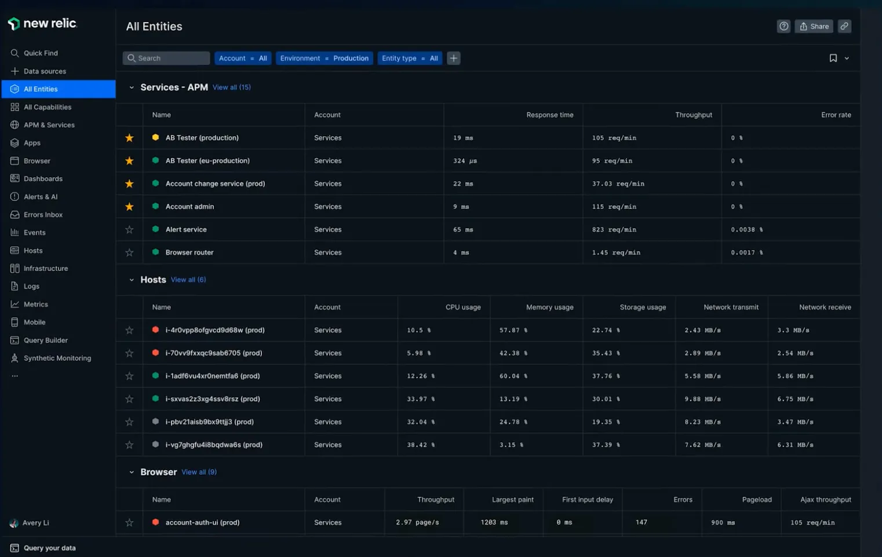
Task: Open Errors Inbox icon
Action: click(x=14, y=214)
